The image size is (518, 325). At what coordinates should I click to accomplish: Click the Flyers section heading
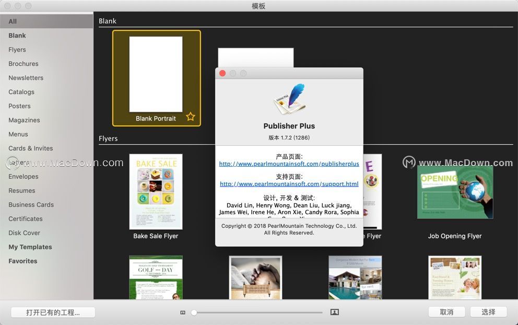coord(108,138)
